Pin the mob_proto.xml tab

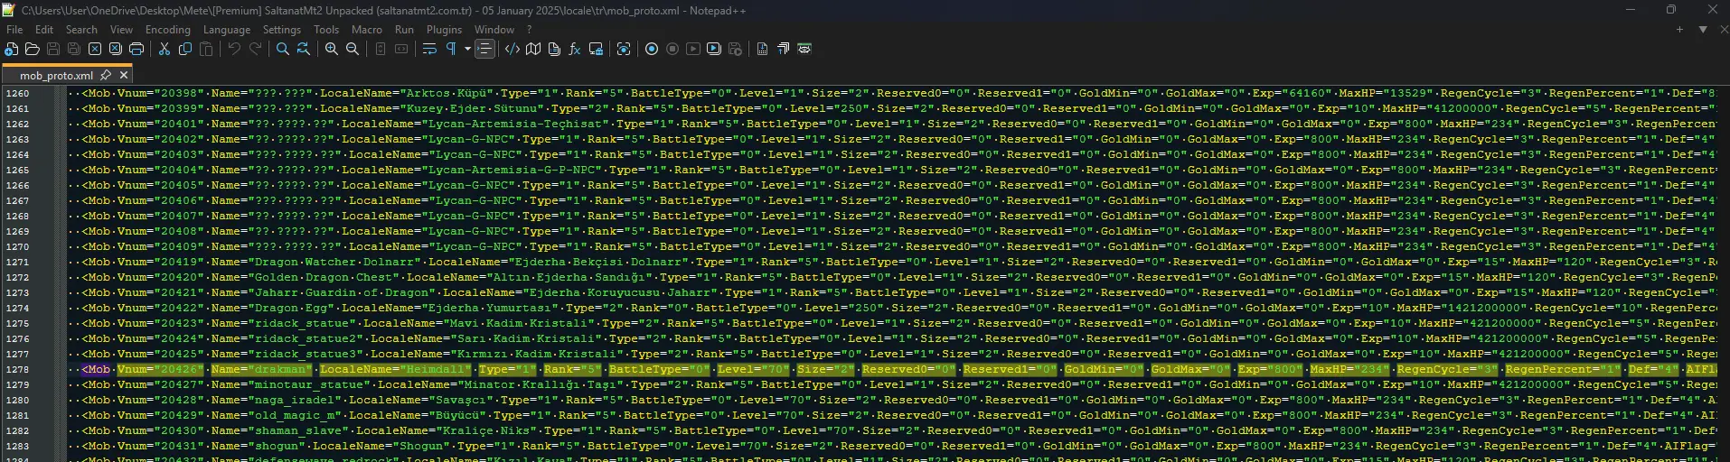click(106, 75)
